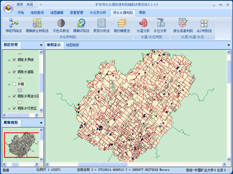Enable the 乡镇 layer checkbox
233x174 pixels.
pyautogui.click(x=14, y=84)
